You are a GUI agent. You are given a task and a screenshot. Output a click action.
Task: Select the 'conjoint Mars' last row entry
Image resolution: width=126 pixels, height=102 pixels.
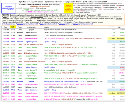[x=31, y=99]
